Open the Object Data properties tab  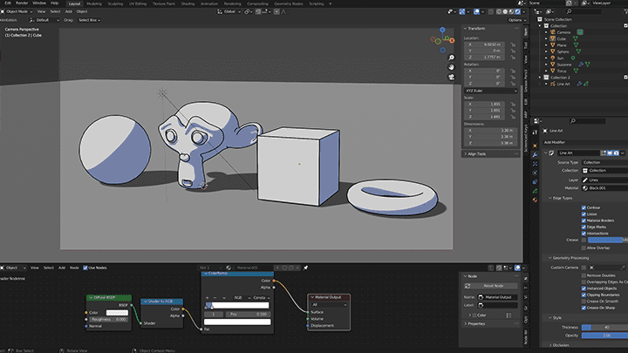pyautogui.click(x=535, y=191)
